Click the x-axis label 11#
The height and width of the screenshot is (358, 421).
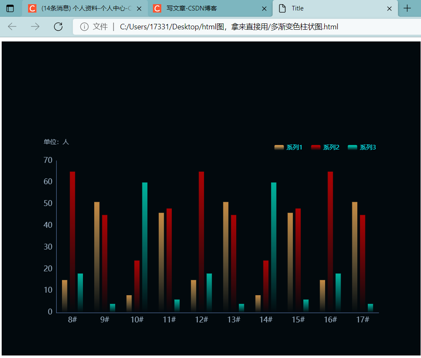click(x=169, y=319)
